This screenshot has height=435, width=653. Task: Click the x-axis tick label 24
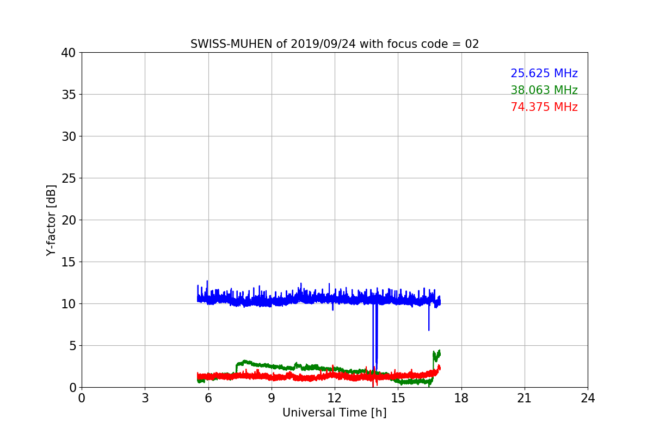tap(588, 398)
